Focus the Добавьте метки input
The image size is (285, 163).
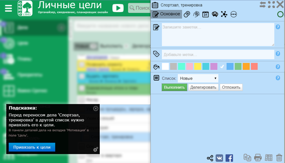click(218, 54)
